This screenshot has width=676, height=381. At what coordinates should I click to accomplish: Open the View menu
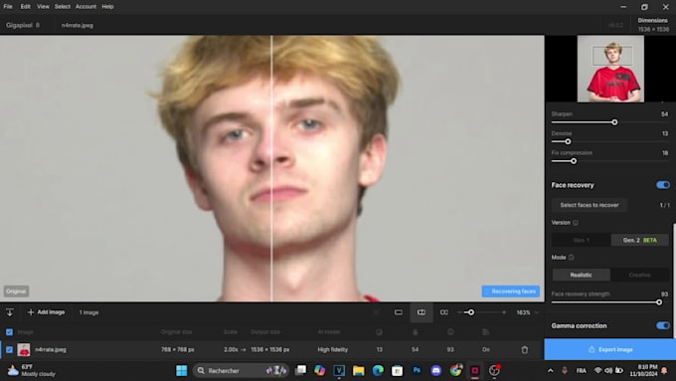pyautogui.click(x=43, y=7)
